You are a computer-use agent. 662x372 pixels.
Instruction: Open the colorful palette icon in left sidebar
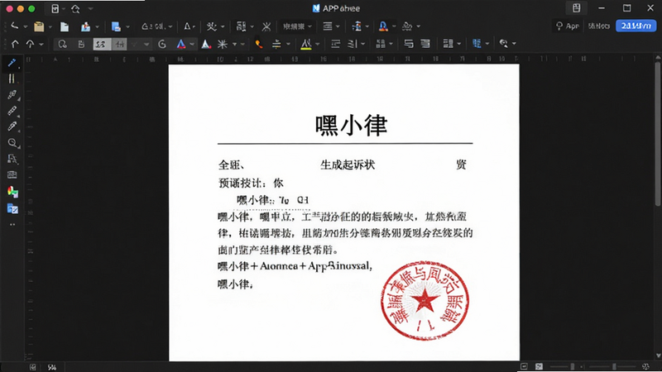[x=12, y=192]
